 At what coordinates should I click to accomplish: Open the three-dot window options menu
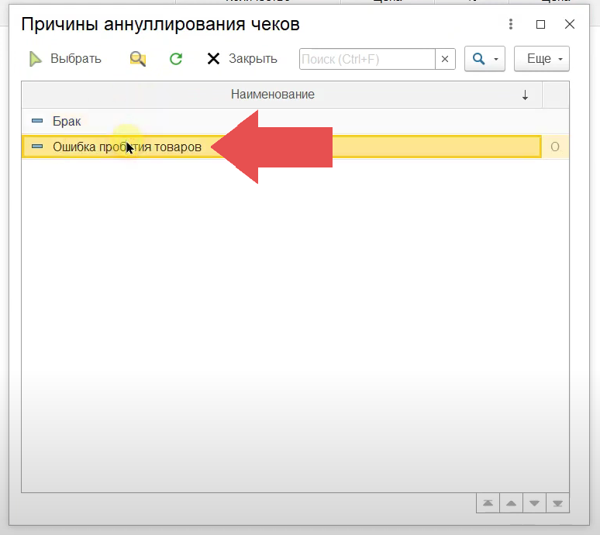[x=510, y=25]
